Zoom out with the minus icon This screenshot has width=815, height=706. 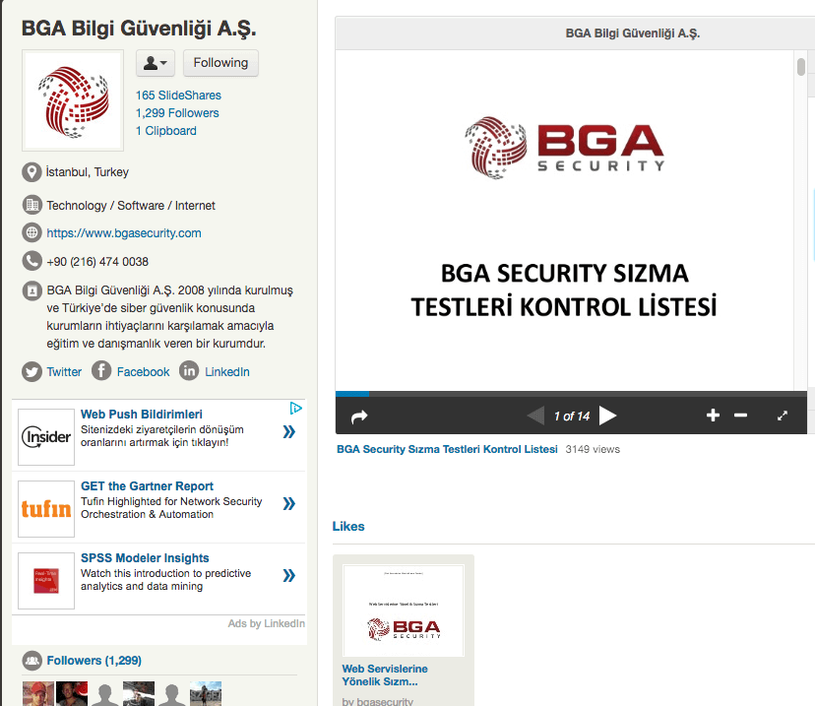(740, 415)
